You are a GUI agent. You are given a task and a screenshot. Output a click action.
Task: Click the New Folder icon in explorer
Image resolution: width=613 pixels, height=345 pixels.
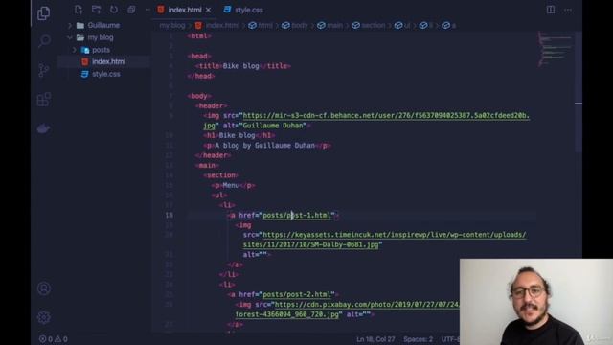[x=96, y=10]
